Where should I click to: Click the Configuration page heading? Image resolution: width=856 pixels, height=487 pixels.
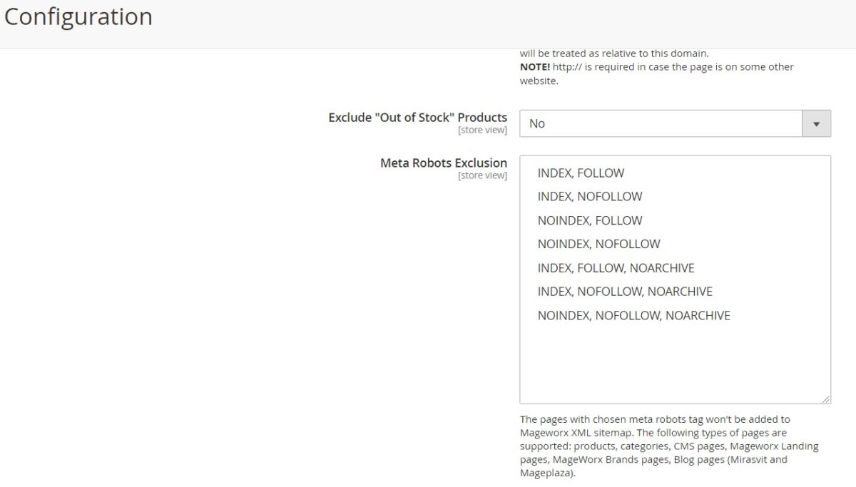pos(78,16)
